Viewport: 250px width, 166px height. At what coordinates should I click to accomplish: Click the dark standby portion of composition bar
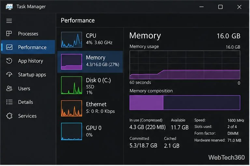coord(202,103)
